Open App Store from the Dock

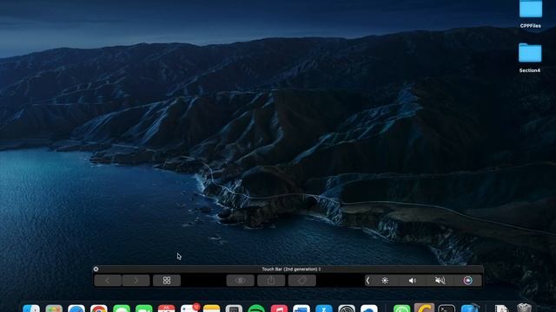coord(324,309)
